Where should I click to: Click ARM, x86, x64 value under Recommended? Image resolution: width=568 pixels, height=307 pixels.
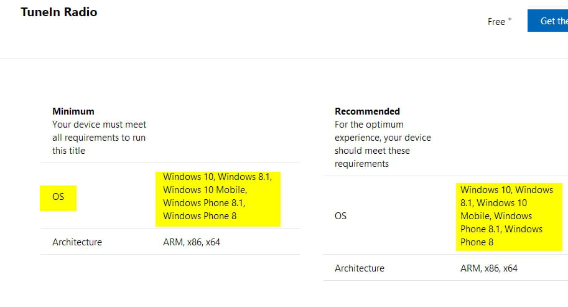click(489, 268)
